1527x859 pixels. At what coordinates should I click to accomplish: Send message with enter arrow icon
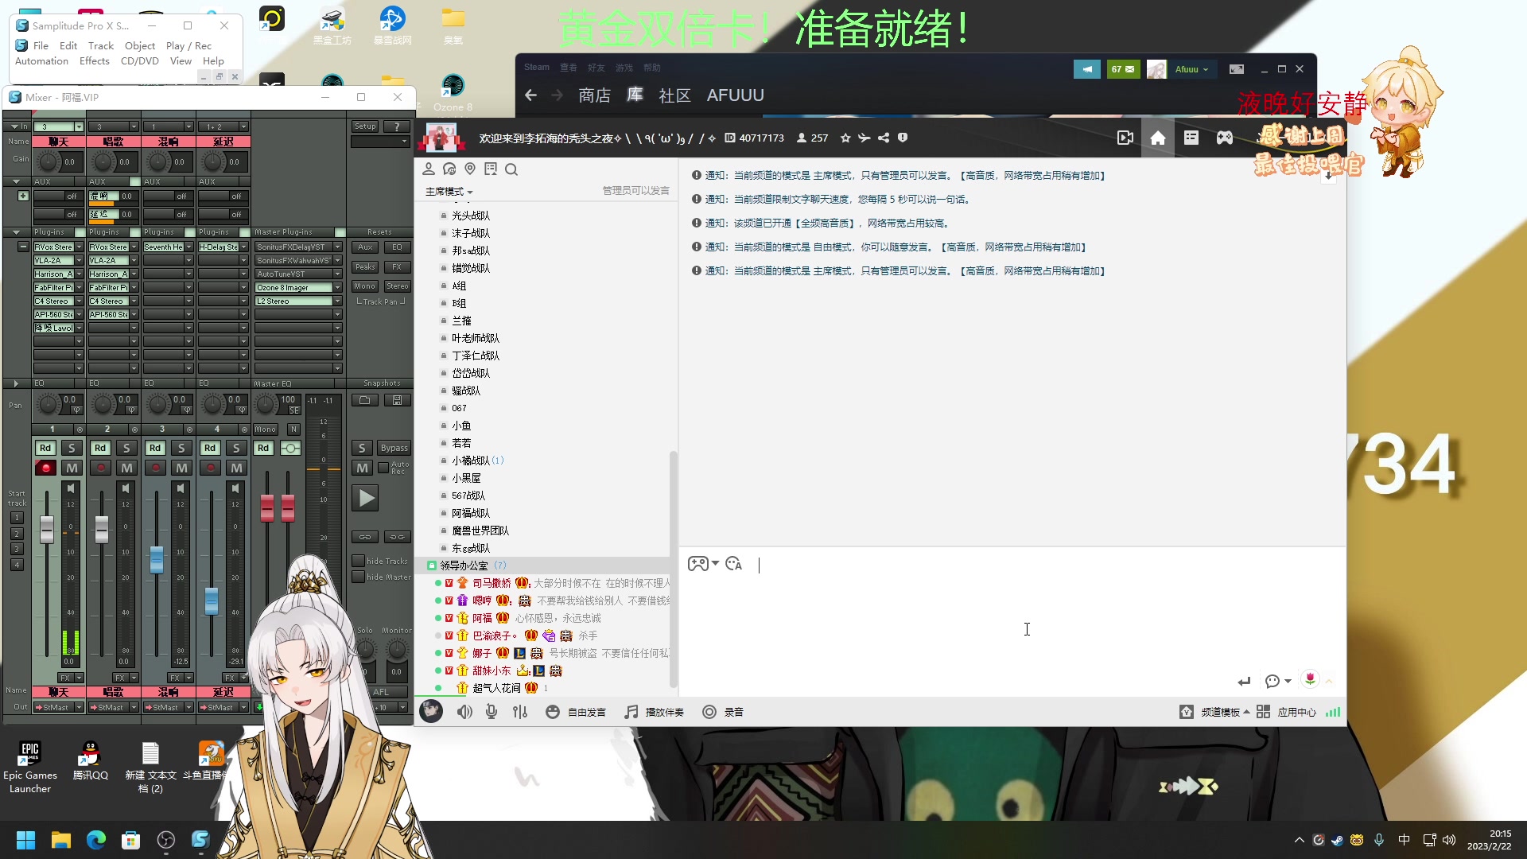[x=1244, y=682]
